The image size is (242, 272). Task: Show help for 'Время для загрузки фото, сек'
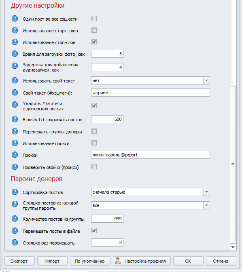pyautogui.click(x=15, y=54)
